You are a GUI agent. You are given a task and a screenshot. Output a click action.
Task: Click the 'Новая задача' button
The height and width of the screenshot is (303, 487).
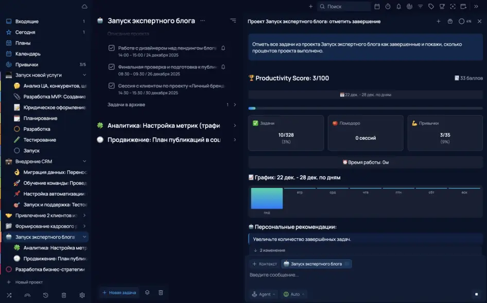click(119, 292)
